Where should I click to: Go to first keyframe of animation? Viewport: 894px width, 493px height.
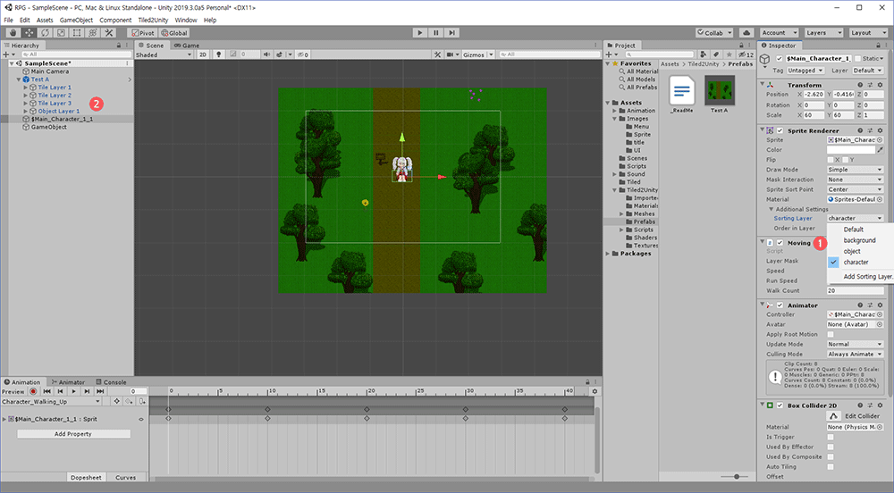coord(47,392)
